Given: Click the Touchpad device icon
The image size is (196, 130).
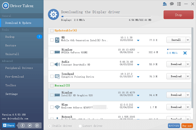Looking at the screenshot, I should 57,76.
